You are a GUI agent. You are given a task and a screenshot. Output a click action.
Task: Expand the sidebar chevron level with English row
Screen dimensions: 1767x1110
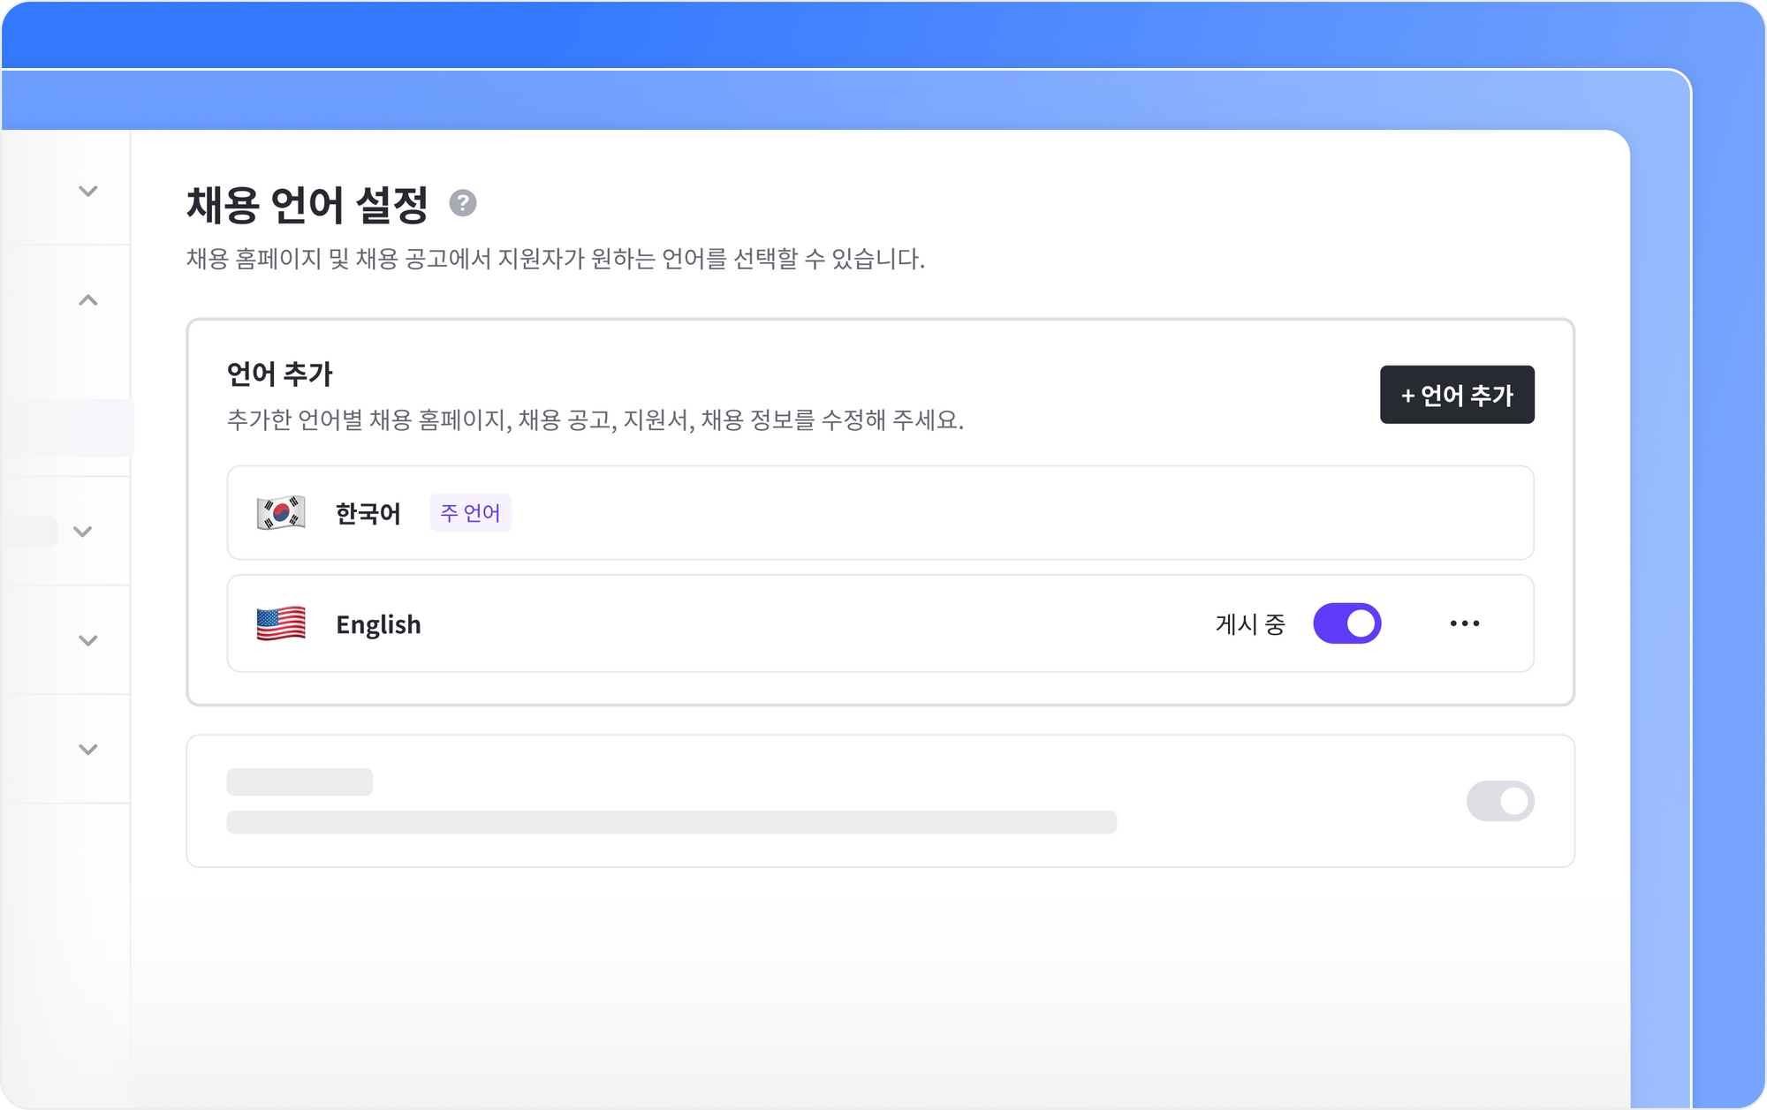(87, 640)
